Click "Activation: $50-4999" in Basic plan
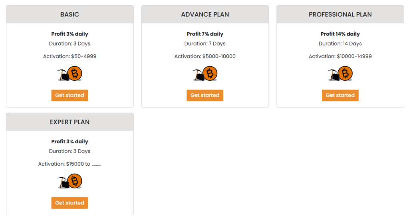The image size is (409, 218). coord(70,56)
